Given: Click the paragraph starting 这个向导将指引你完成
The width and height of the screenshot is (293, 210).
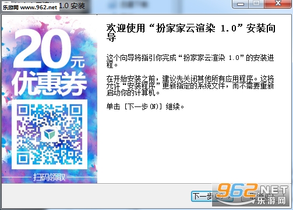Looking at the screenshot, I should point(190,61).
